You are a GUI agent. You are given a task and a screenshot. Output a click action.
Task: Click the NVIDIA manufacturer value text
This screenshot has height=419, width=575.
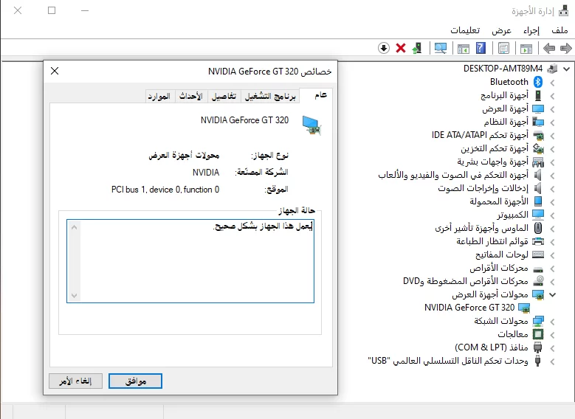206,173
